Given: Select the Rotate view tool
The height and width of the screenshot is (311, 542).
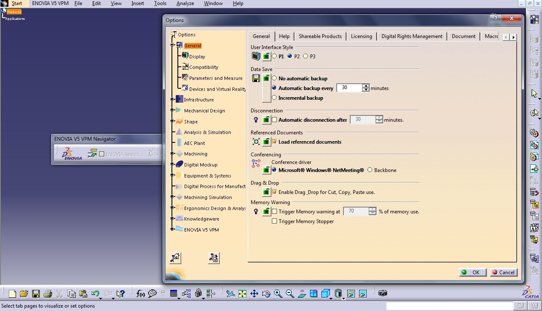Looking at the screenshot, I should tap(266, 293).
